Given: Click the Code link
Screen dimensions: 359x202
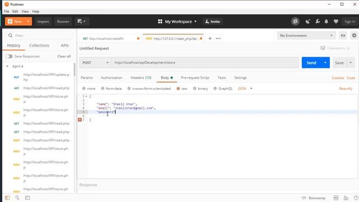Looking at the screenshot, I should (351, 78).
